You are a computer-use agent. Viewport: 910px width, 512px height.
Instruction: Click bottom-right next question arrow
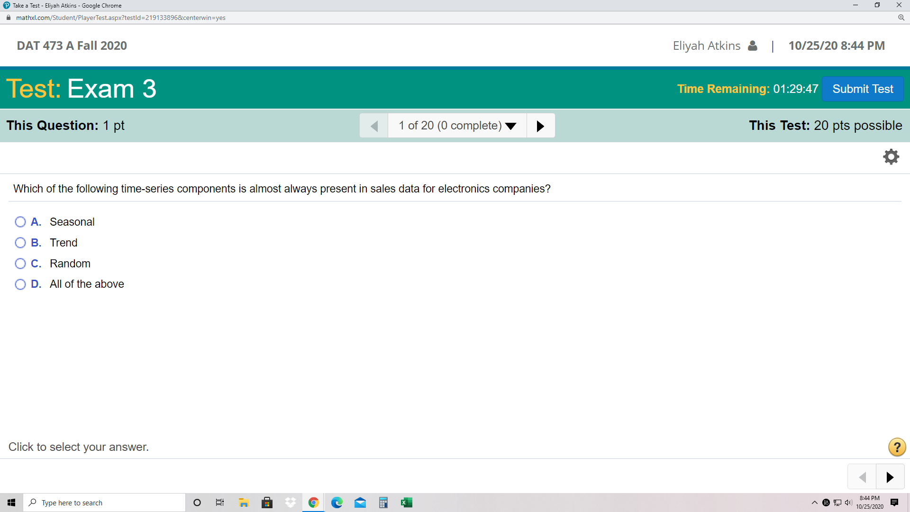click(890, 477)
